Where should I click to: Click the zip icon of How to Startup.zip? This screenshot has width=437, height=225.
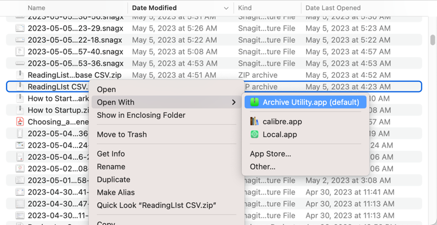pos(20,110)
